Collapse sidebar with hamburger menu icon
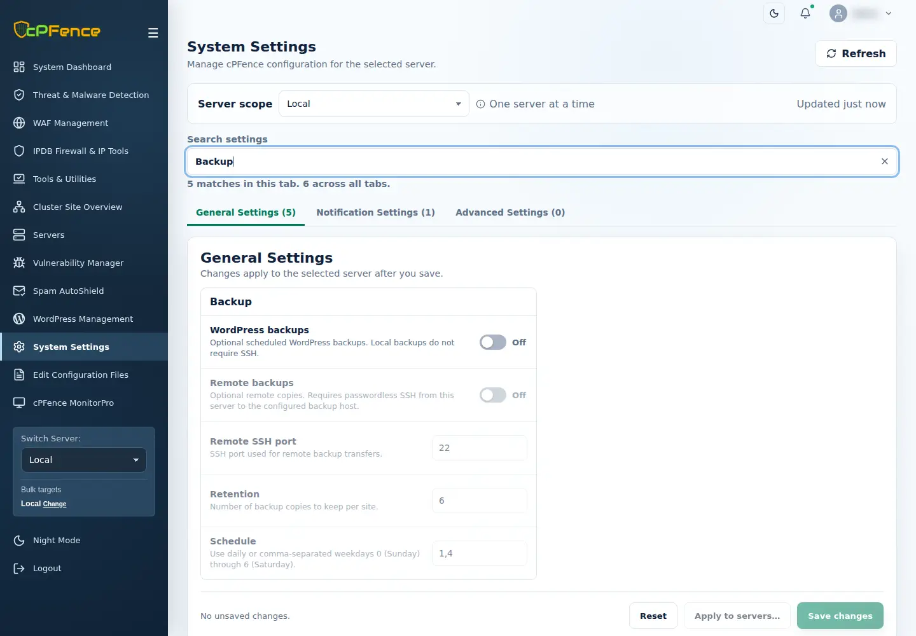Screen dimensions: 916x636 (153, 33)
